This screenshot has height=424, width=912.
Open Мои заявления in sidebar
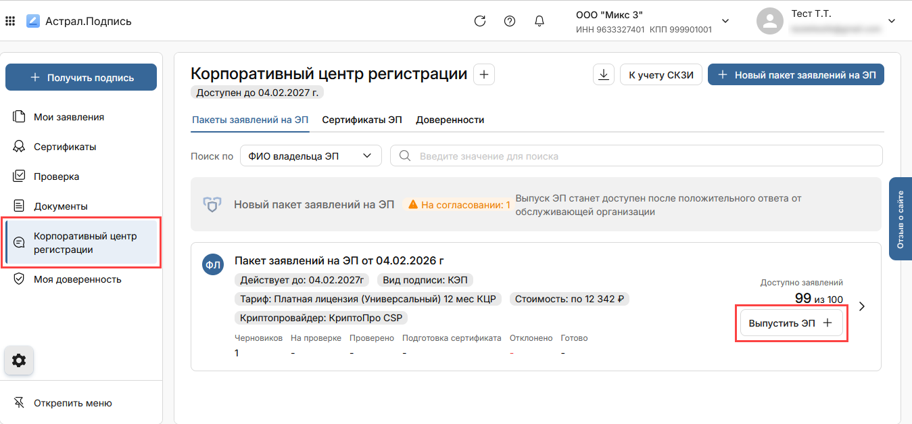(x=69, y=117)
